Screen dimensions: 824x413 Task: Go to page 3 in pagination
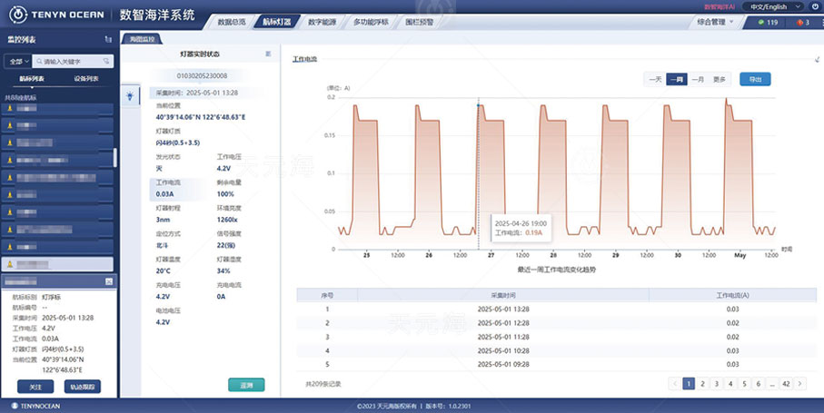pos(717,384)
